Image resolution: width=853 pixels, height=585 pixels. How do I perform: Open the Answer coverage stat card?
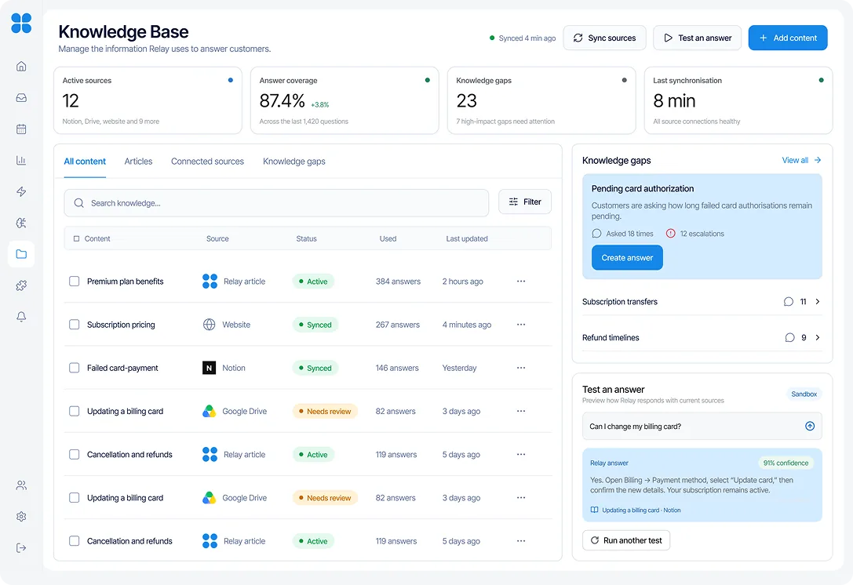[x=345, y=100]
